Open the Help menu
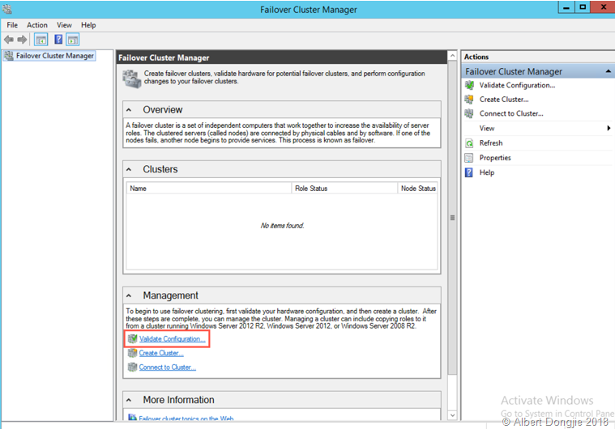This screenshot has width=615, height=429. [88, 25]
